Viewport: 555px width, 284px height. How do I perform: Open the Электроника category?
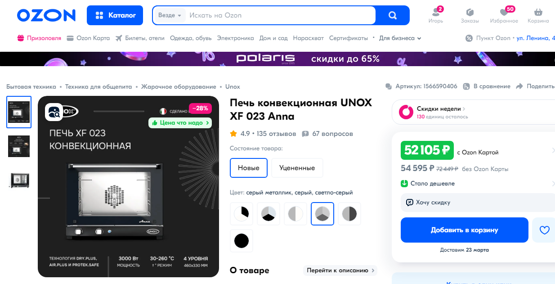point(235,38)
